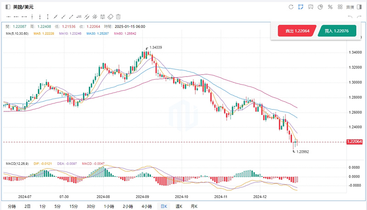
Task: Click the undo arrow
Action: point(350,17)
